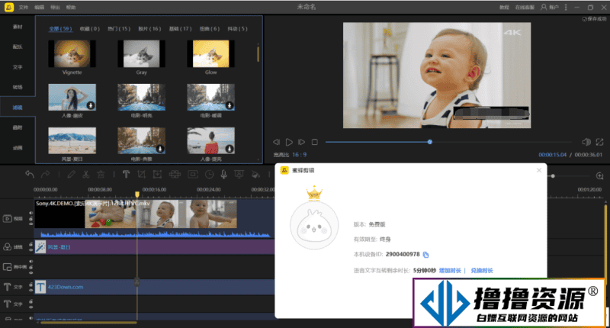The image size is (610, 328).
Task: Select the Vignette filter thumbnail
Action: [x=72, y=54]
